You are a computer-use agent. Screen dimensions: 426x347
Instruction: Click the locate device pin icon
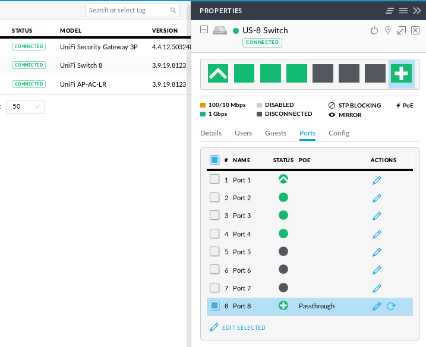(387, 31)
